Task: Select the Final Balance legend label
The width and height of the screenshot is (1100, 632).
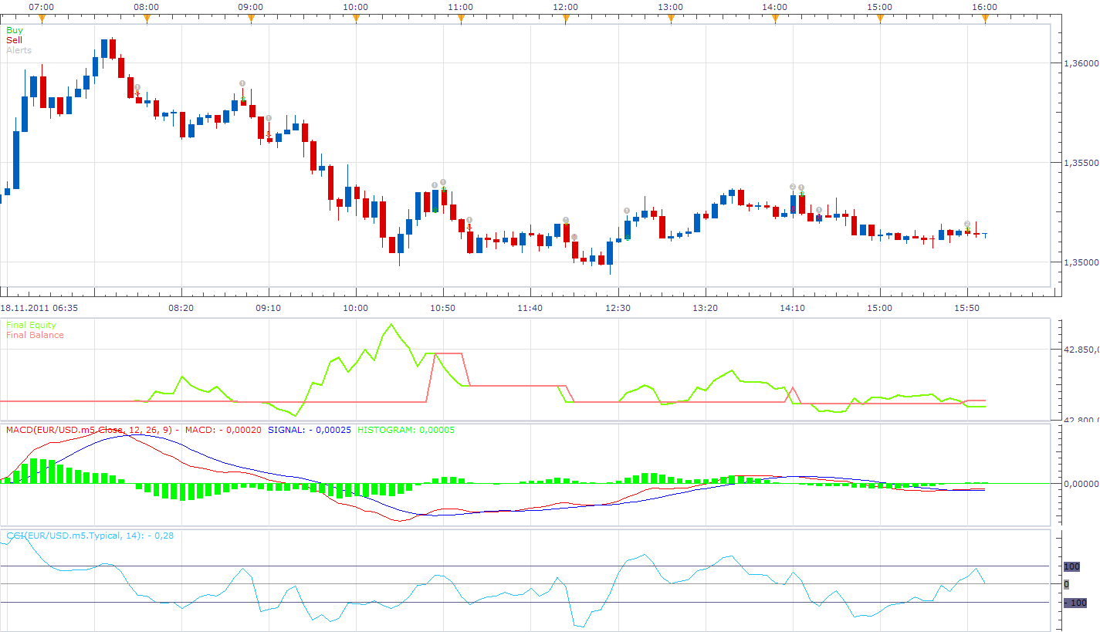Action: 35,335
